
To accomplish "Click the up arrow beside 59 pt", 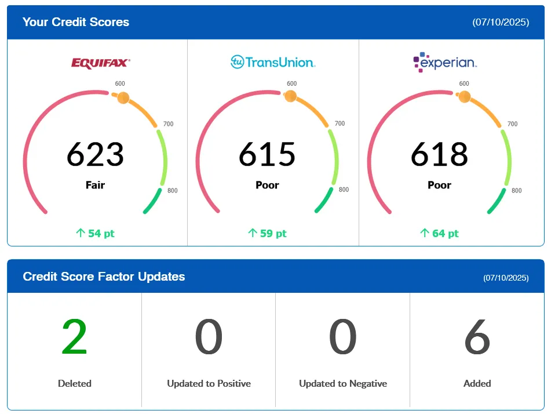I will 253,233.
